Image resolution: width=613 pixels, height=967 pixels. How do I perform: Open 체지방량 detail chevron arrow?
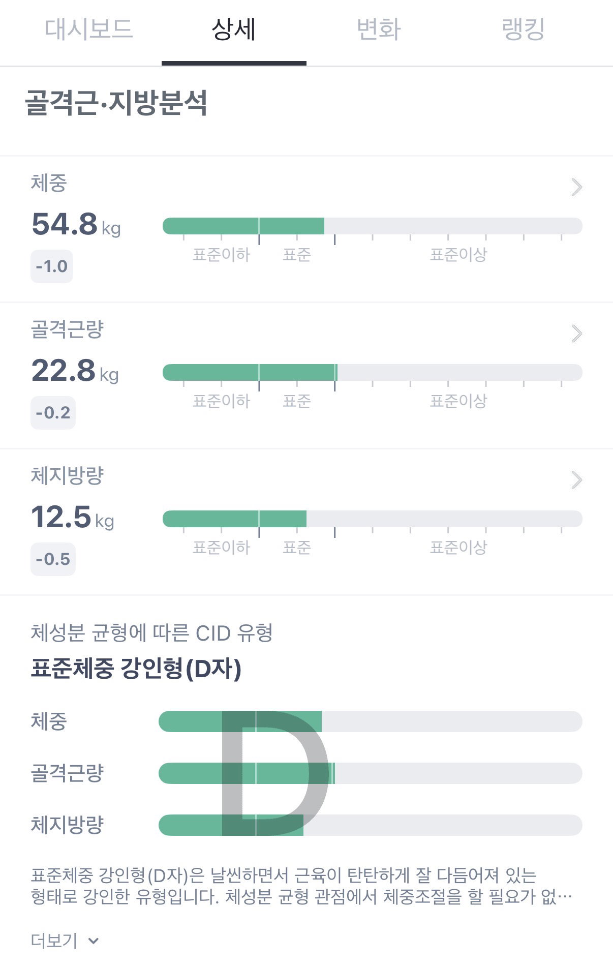576,480
